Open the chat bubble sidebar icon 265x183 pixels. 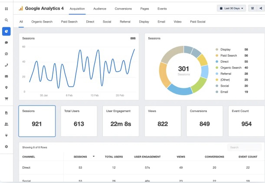7,42
